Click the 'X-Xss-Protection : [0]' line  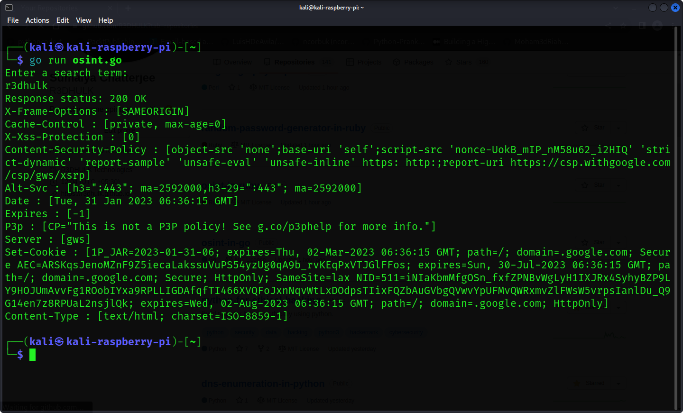tap(73, 137)
